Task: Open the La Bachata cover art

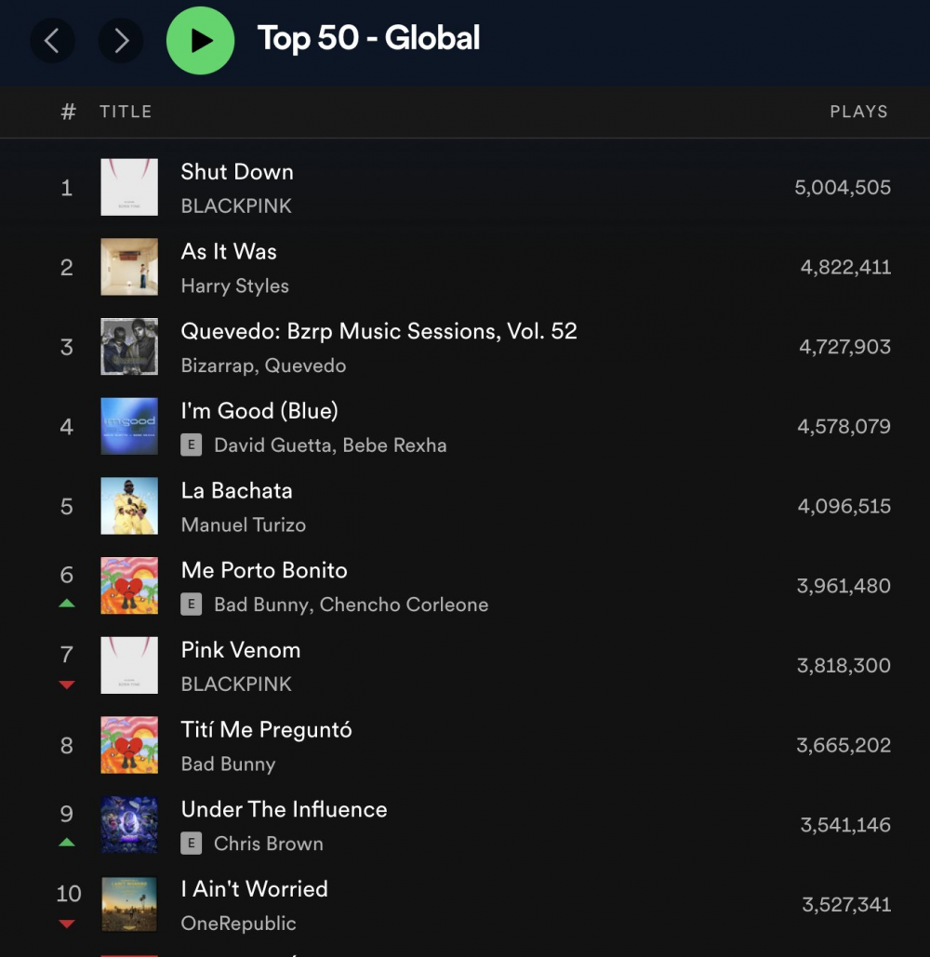Action: coord(129,506)
